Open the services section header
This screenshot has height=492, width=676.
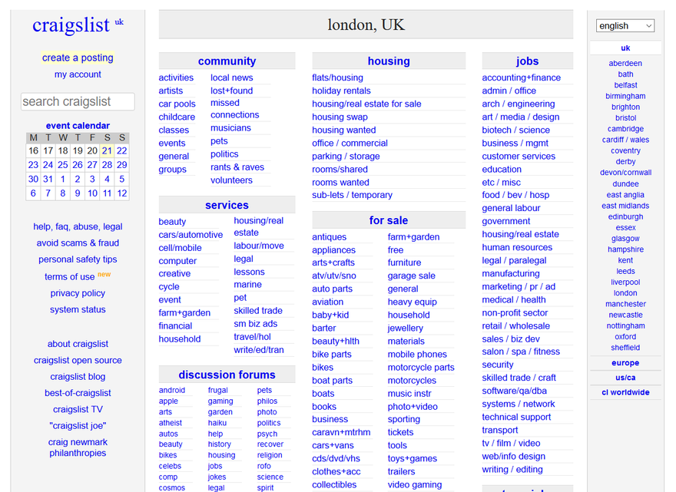tap(227, 205)
